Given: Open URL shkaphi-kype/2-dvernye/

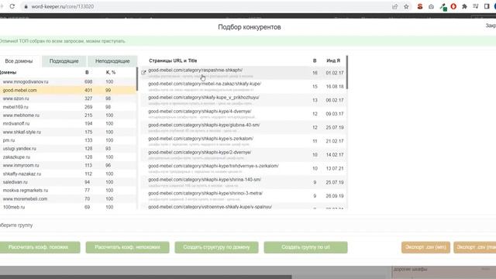Looking at the screenshot, I should pyautogui.click(x=200, y=152).
